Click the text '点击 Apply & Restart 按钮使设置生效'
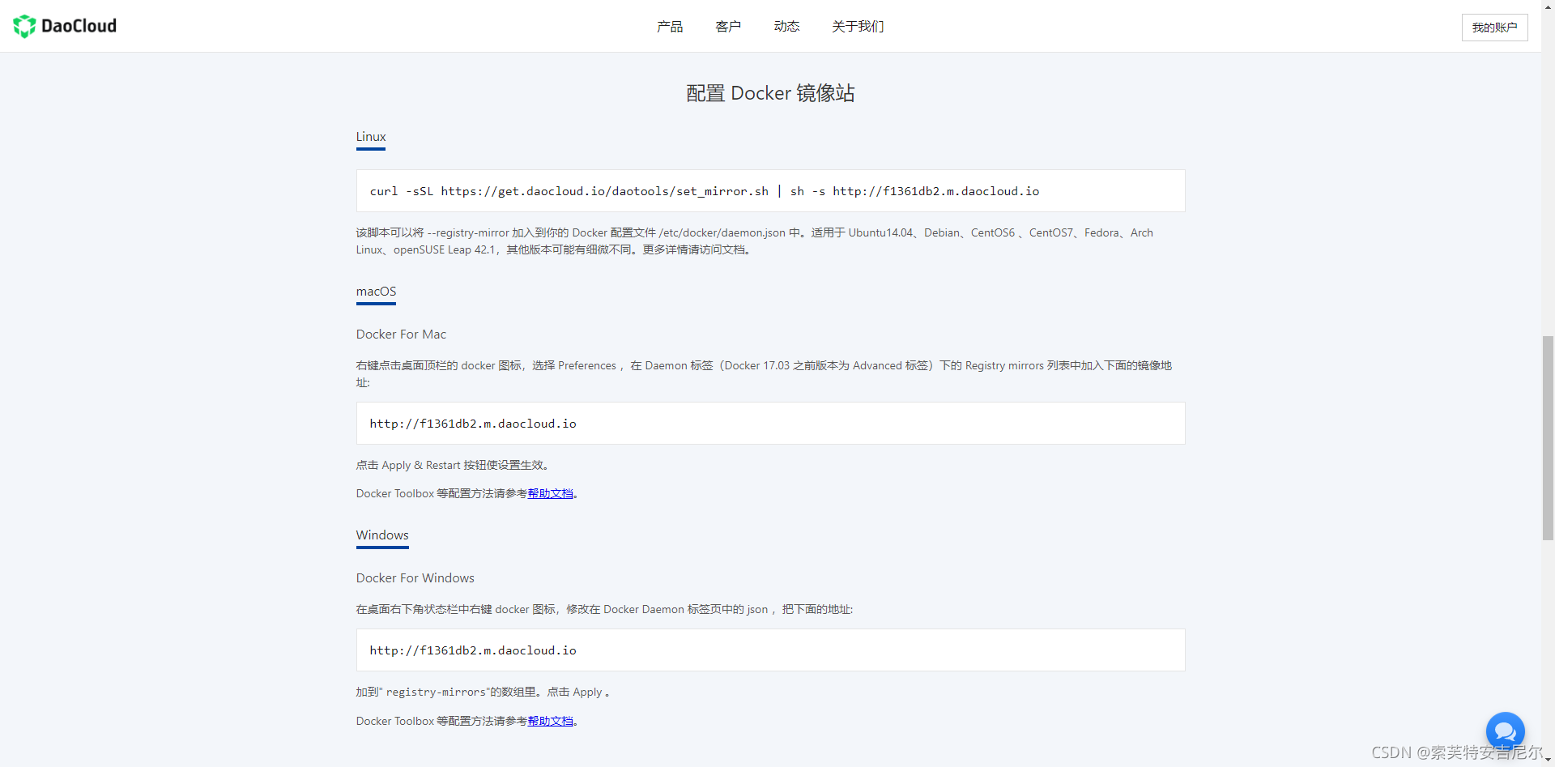 [x=452, y=465]
